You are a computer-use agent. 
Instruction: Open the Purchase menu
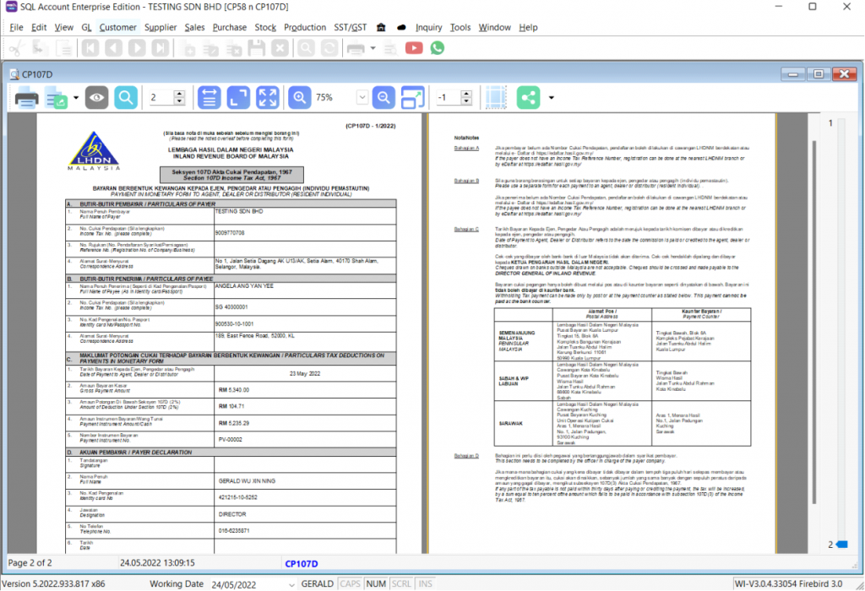pyautogui.click(x=230, y=28)
